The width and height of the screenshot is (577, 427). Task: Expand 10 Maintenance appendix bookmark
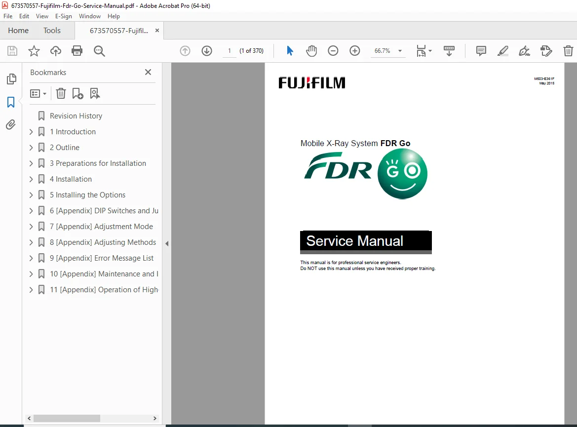(31, 274)
